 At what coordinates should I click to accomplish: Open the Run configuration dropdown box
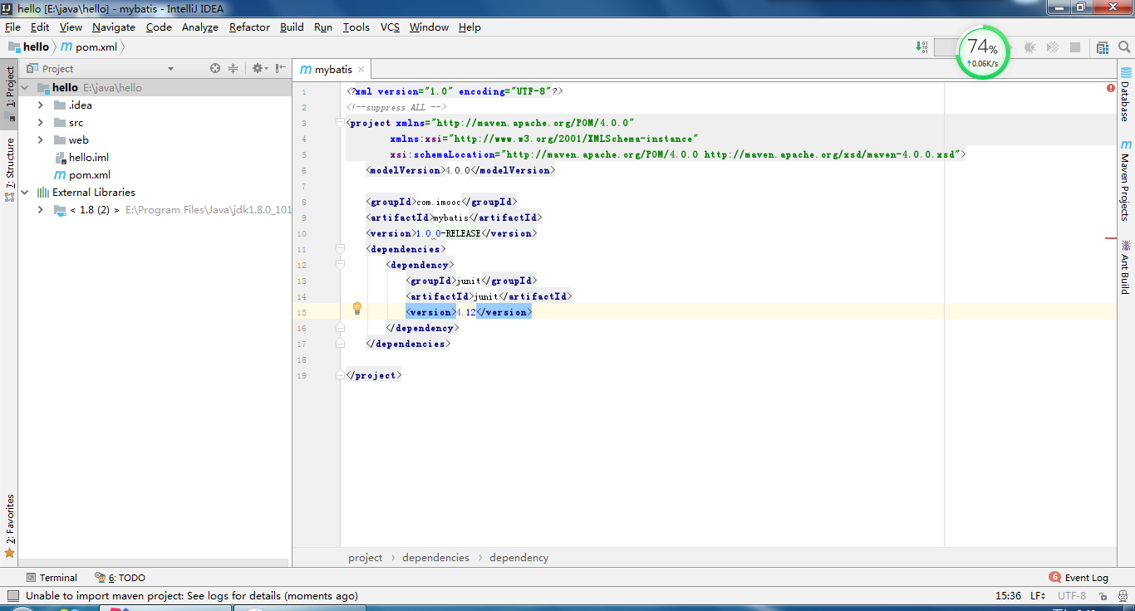(x=946, y=47)
